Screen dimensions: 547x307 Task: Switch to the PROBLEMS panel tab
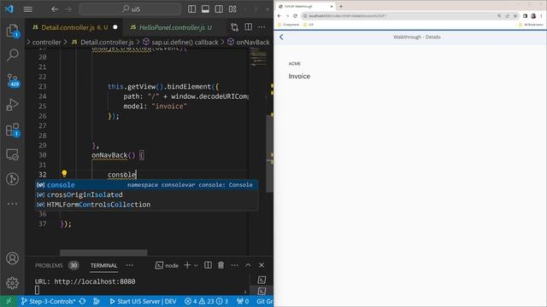(x=49, y=265)
